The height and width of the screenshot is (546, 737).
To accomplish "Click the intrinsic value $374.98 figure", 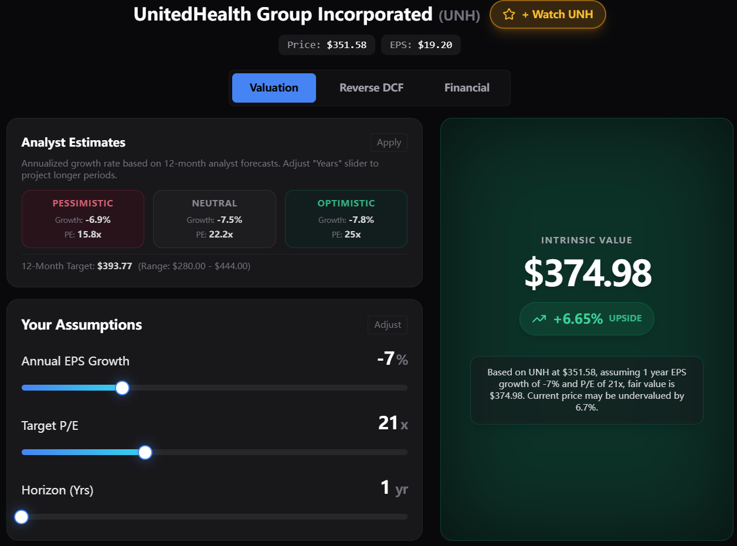I will [587, 273].
